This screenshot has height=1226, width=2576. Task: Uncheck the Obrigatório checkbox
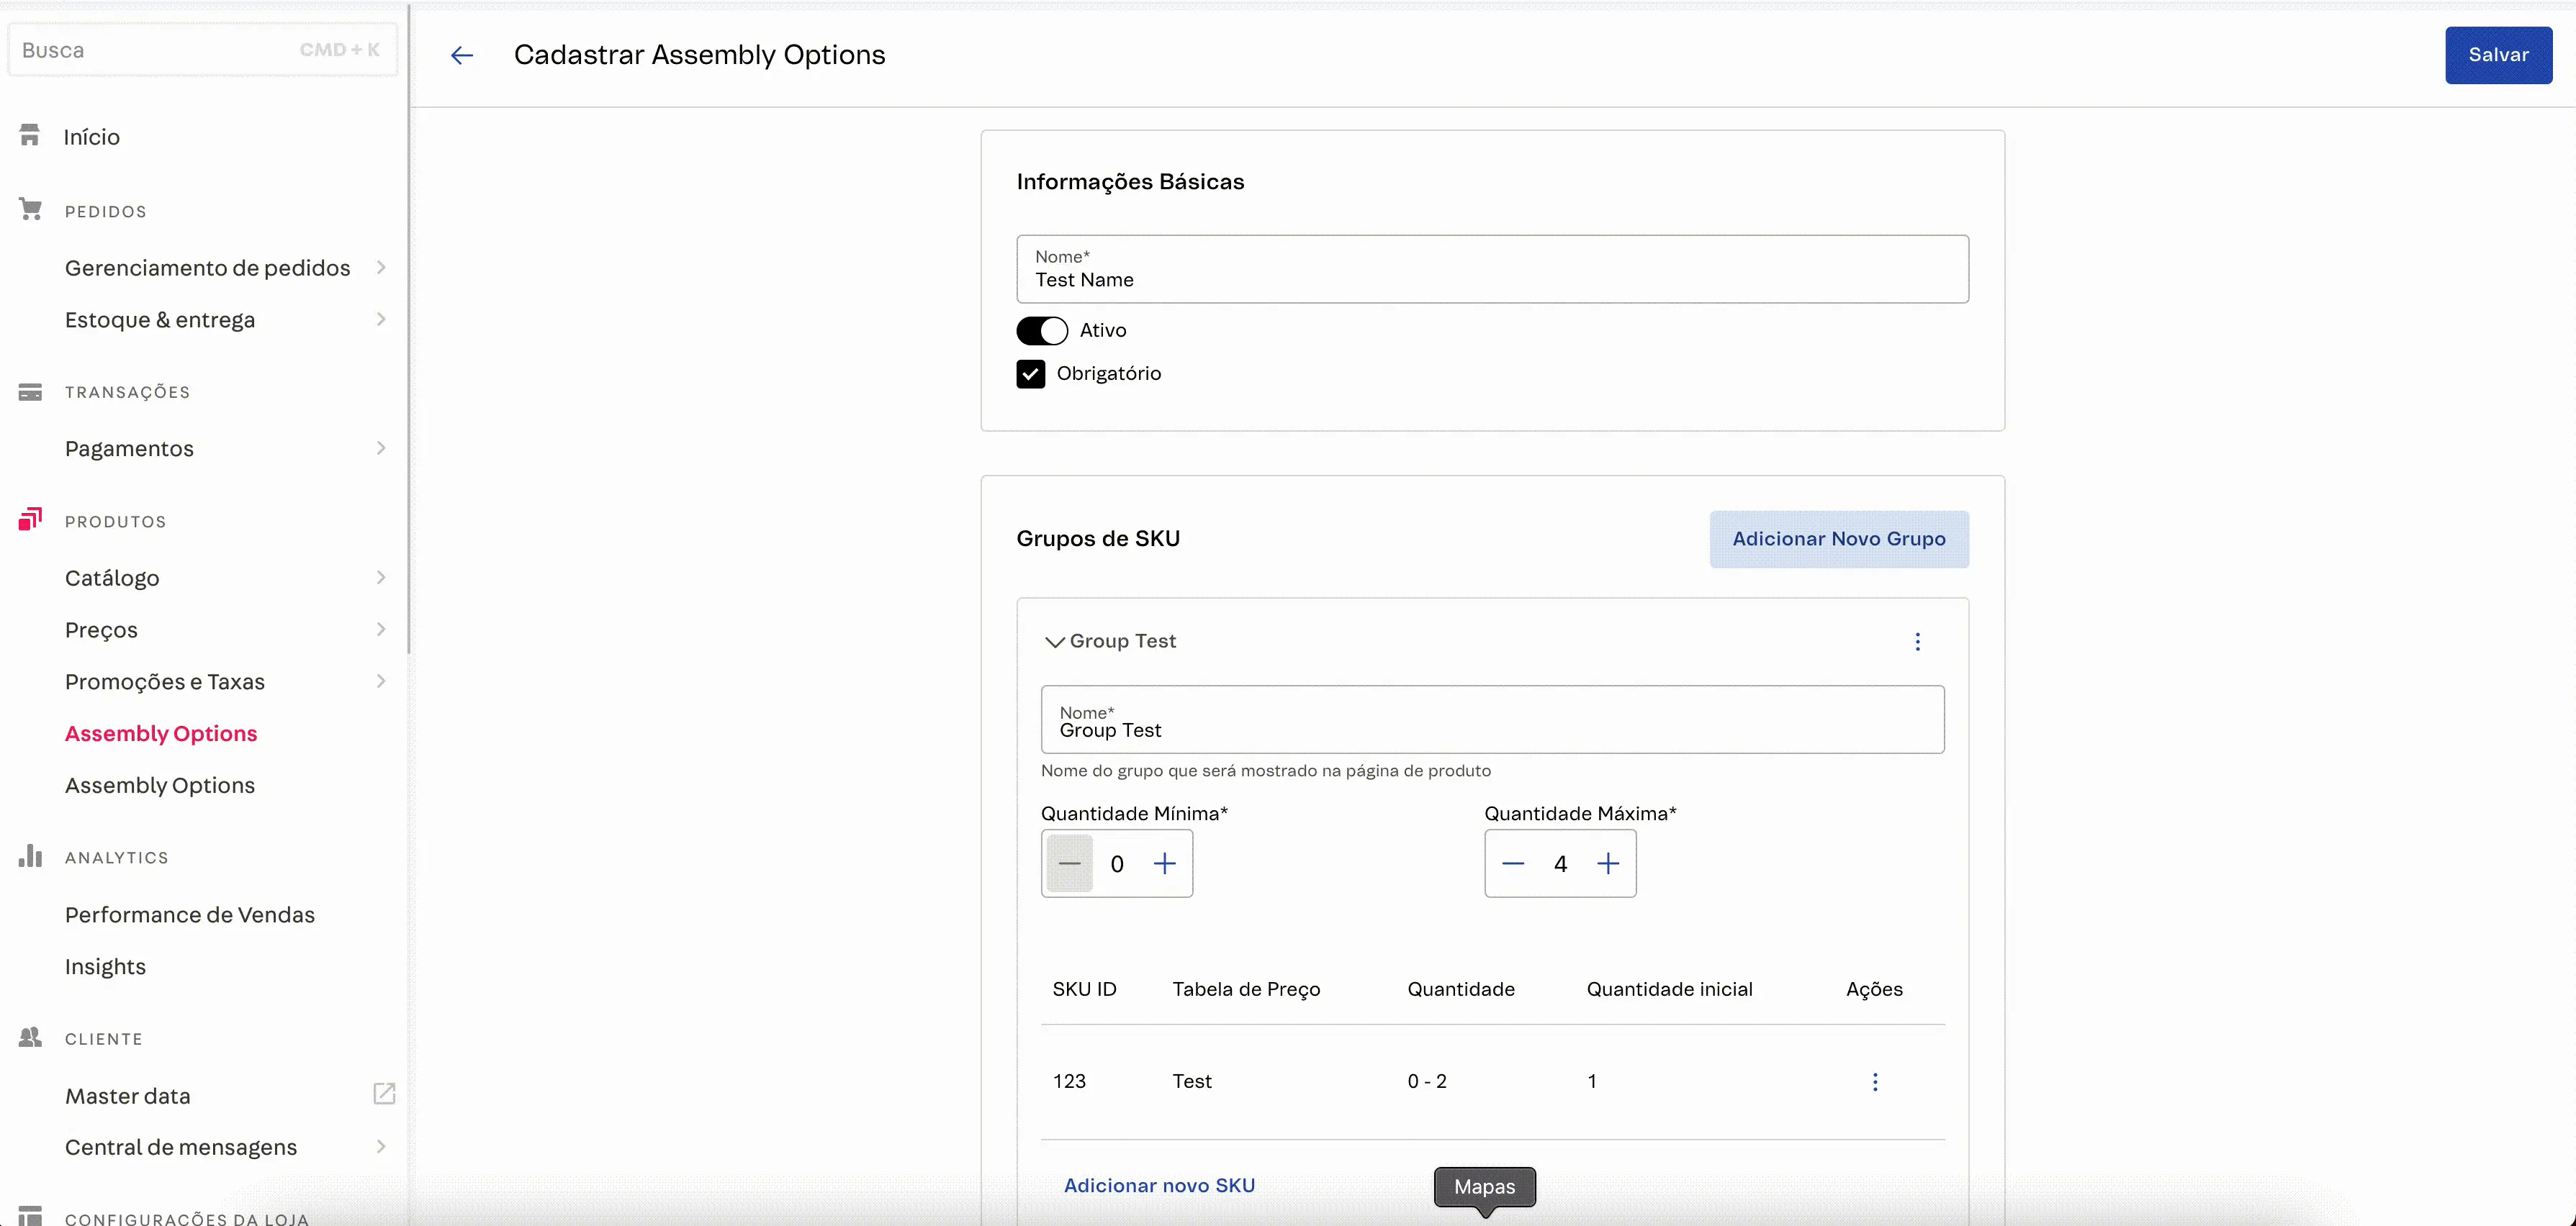(x=1031, y=373)
